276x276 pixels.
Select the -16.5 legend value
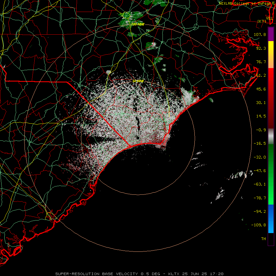tap(260, 144)
